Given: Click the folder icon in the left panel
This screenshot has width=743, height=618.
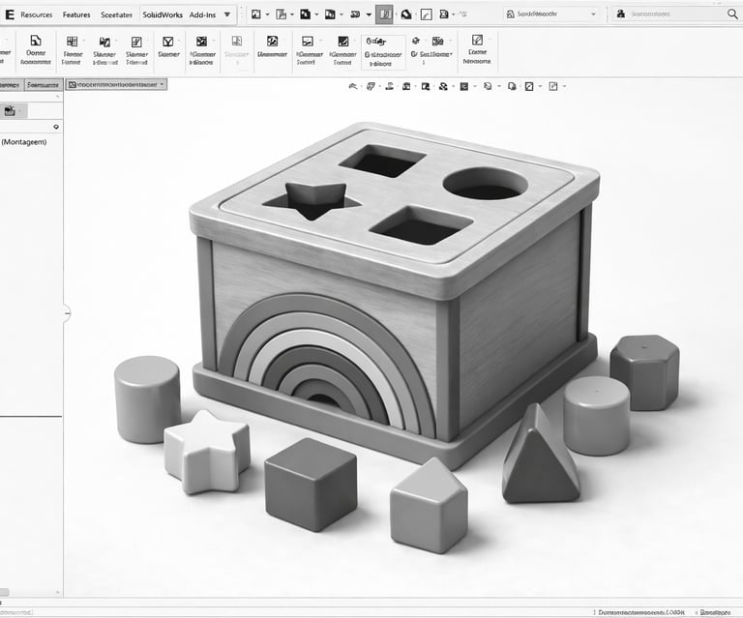Looking at the screenshot, I should point(10,111).
